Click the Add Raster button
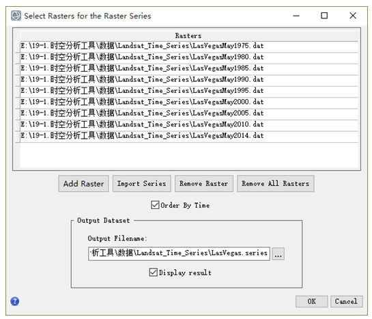The height and width of the screenshot is (319, 372). tap(83, 184)
